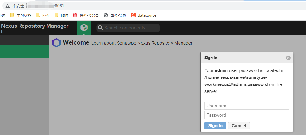Click the Browse cube icon in header
Image resolution: width=306 pixels, height=135 pixels.
(x=84, y=28)
